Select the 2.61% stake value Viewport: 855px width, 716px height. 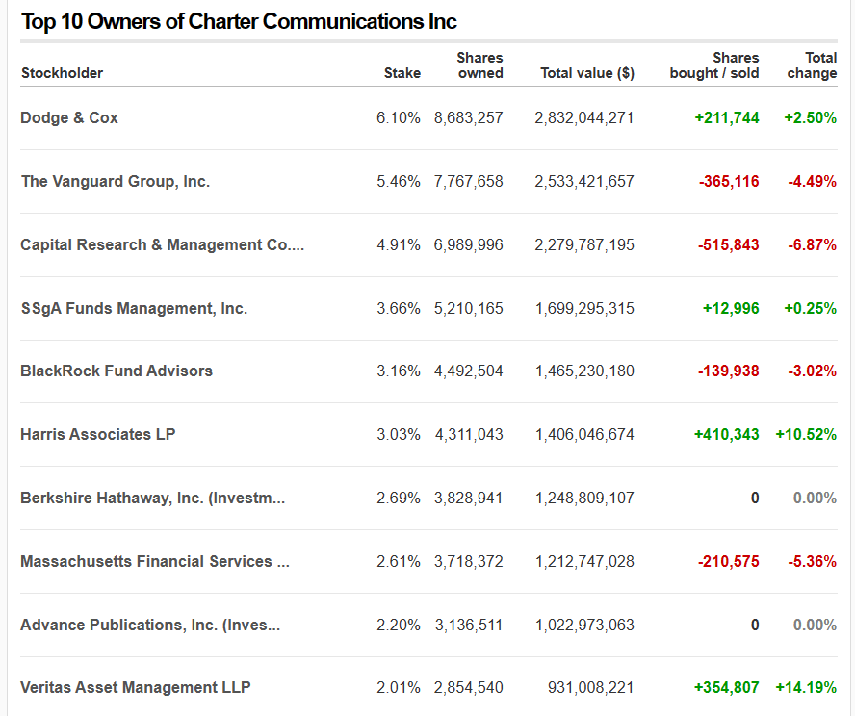point(399,561)
